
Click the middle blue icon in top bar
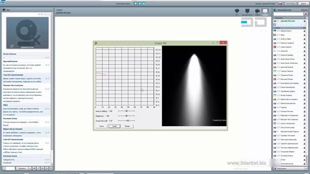[x=139, y=3]
